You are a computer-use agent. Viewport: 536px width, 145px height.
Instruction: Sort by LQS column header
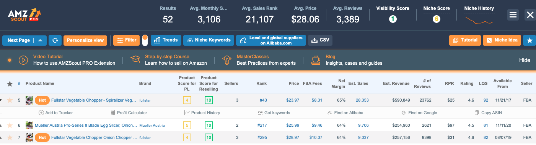484,83
